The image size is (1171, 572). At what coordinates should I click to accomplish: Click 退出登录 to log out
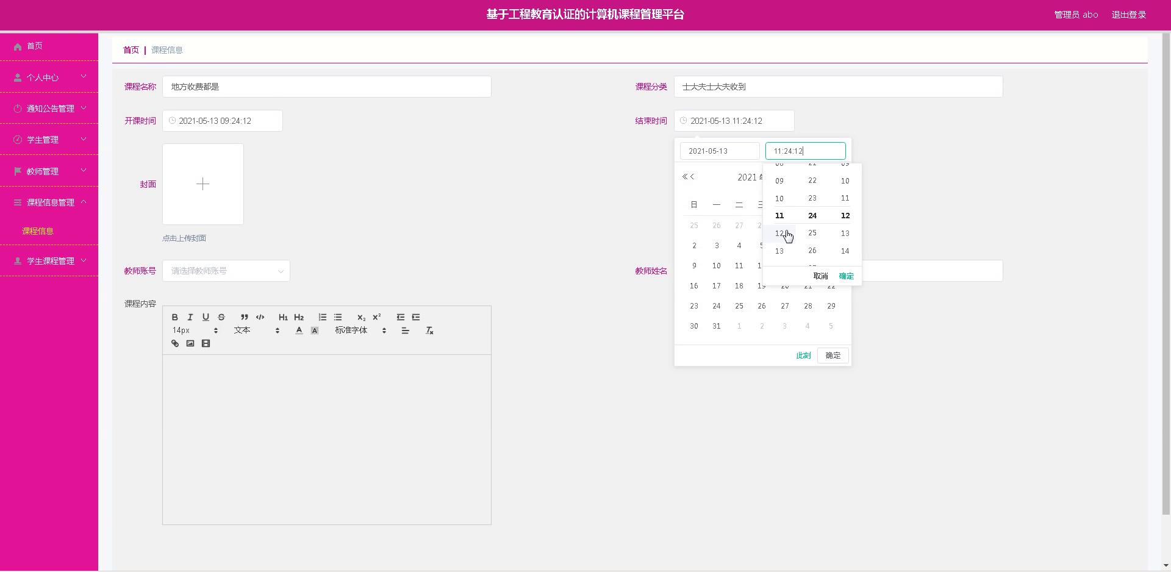pyautogui.click(x=1128, y=15)
